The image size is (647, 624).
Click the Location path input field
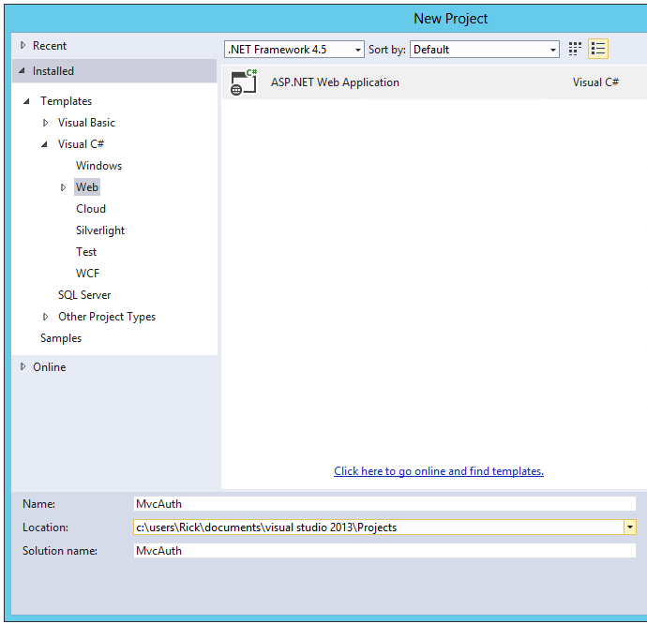(379, 527)
